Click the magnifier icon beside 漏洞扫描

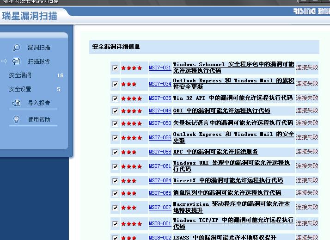coord(17,48)
